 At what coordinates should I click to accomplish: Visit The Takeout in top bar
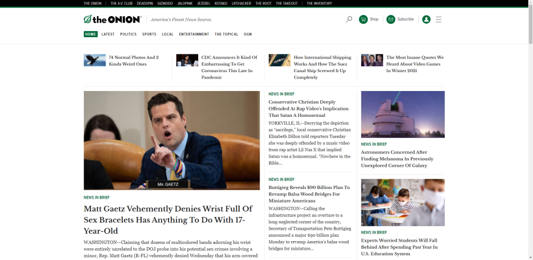pos(286,3)
